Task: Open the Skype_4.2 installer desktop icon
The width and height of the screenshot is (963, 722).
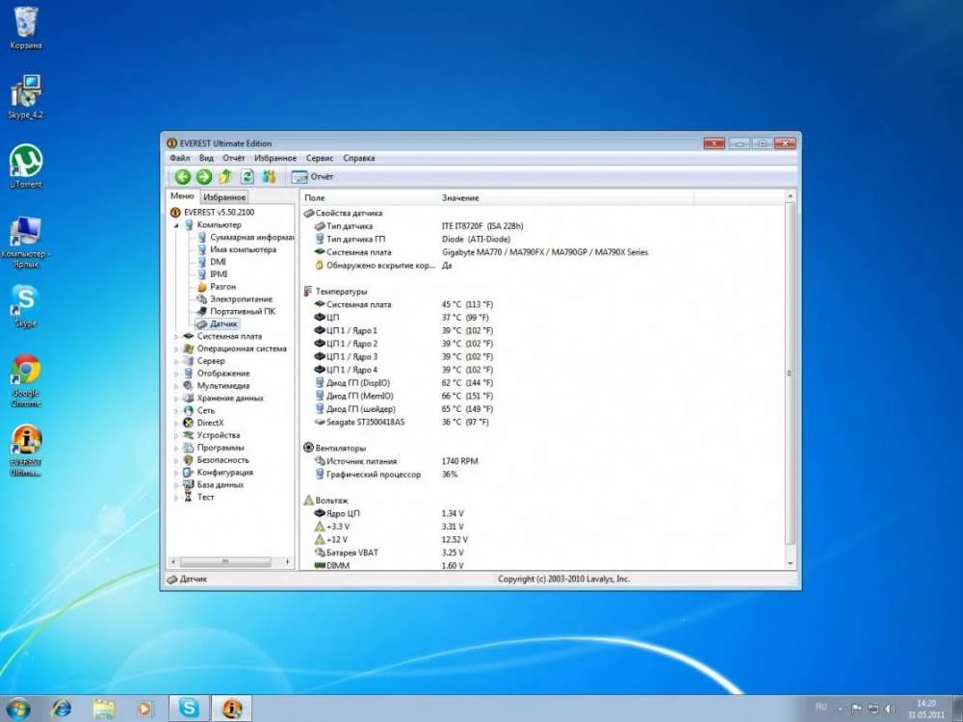Action: tap(26, 97)
